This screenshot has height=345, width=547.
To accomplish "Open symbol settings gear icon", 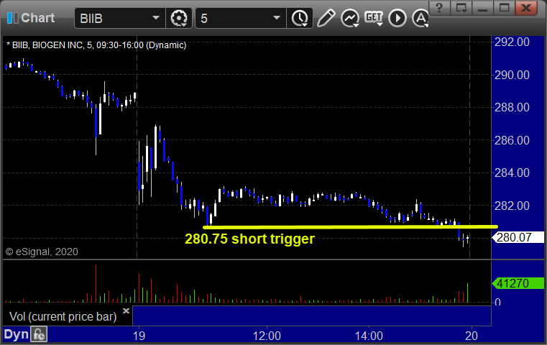I will (x=178, y=18).
